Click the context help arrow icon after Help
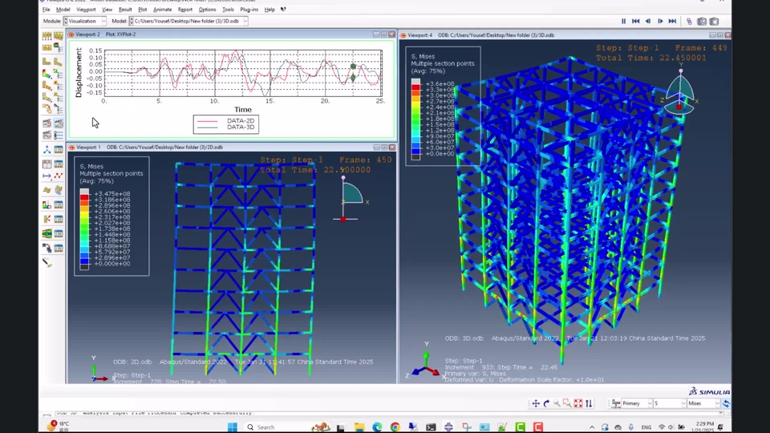The width and height of the screenshot is (770, 433). coord(283,10)
